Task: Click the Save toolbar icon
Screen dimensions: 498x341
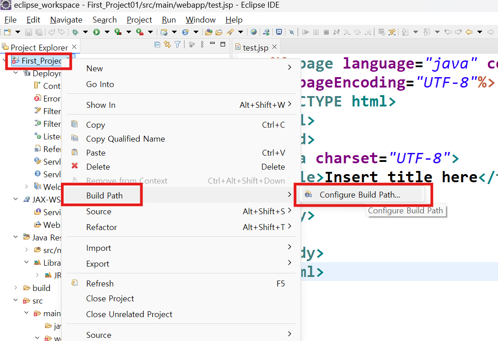Action: coord(28,32)
